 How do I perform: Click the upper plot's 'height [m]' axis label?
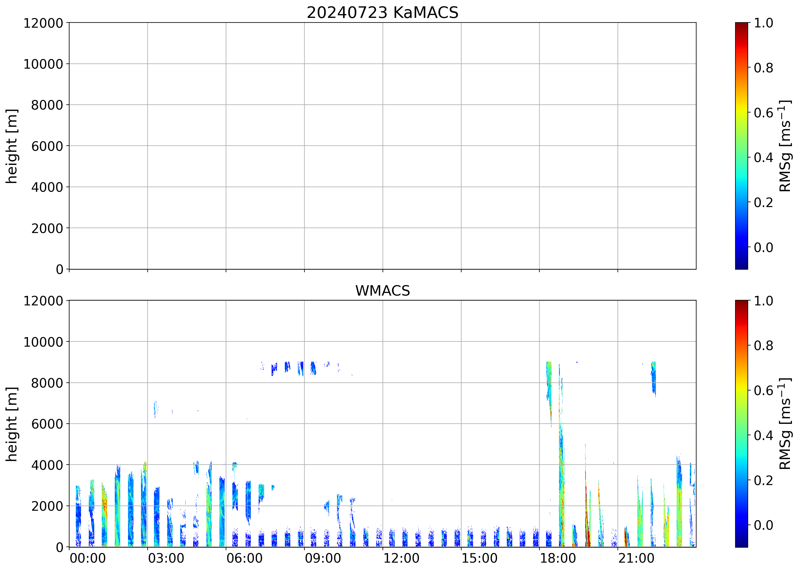(12, 146)
